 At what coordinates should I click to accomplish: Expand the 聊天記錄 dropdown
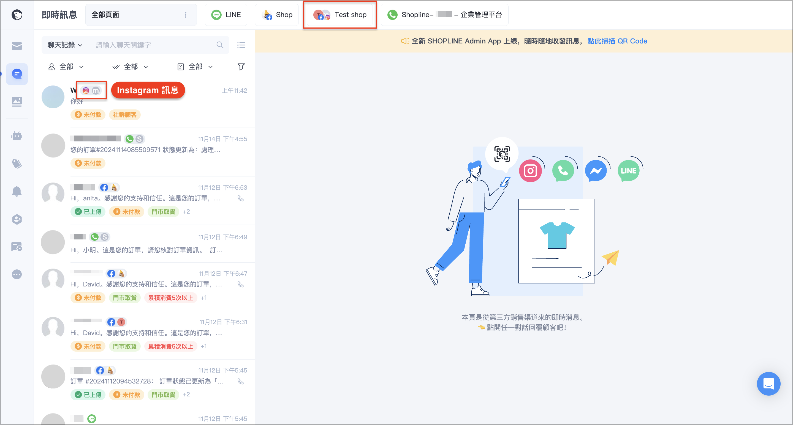tap(65, 45)
